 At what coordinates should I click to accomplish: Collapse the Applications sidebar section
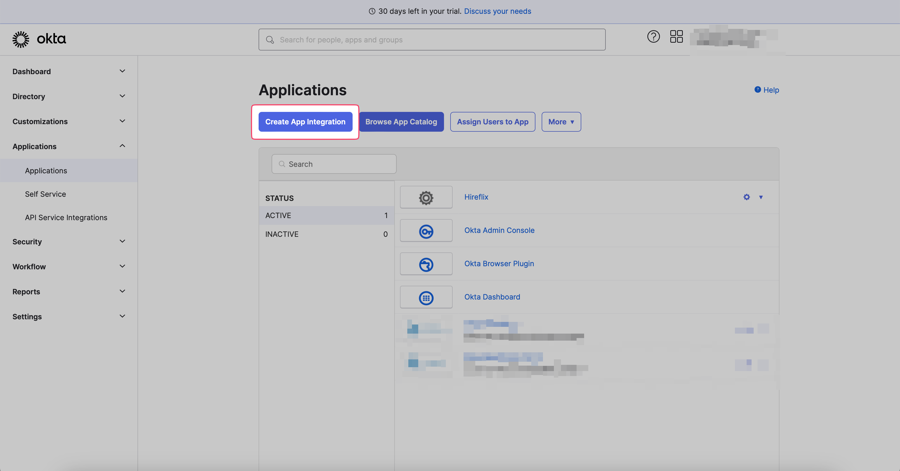click(69, 146)
